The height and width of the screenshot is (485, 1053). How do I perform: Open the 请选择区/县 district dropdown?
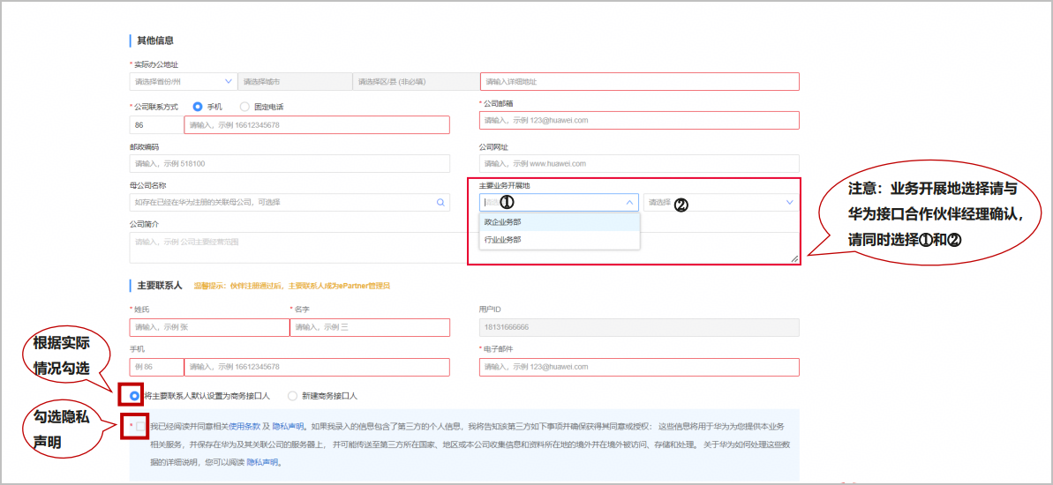415,81
